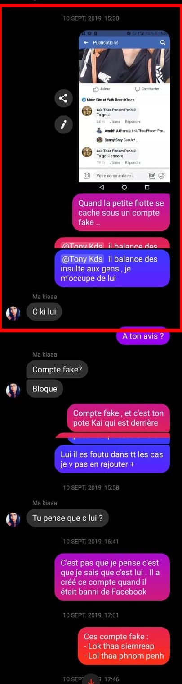This screenshot has width=182, height=684.
Task: Tap the search icon in Publications header
Action: coord(163,42)
